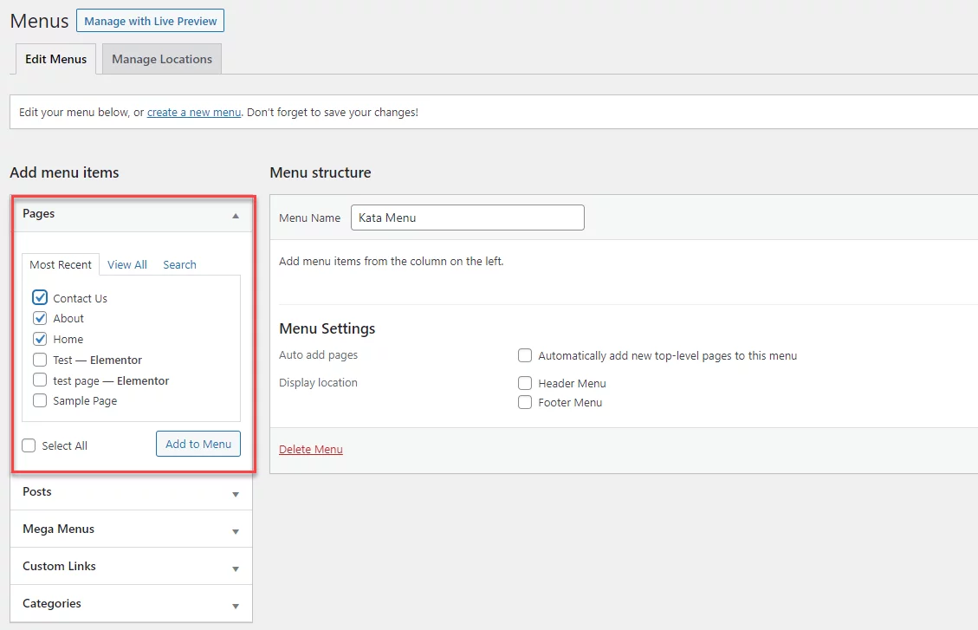Open the Search tab in Pages
The image size is (978, 630).
click(x=179, y=264)
